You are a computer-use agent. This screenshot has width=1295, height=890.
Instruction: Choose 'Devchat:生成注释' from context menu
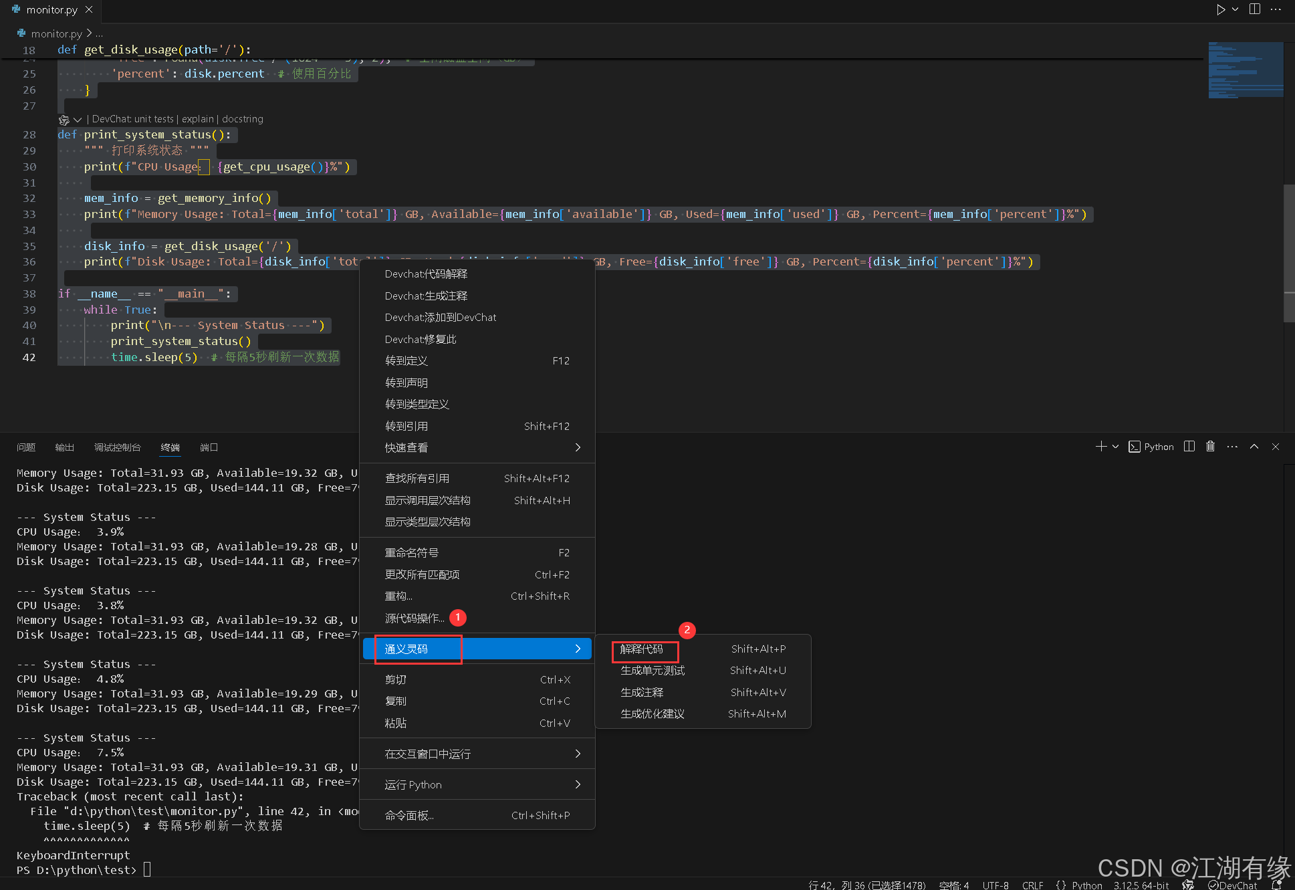[477, 296]
